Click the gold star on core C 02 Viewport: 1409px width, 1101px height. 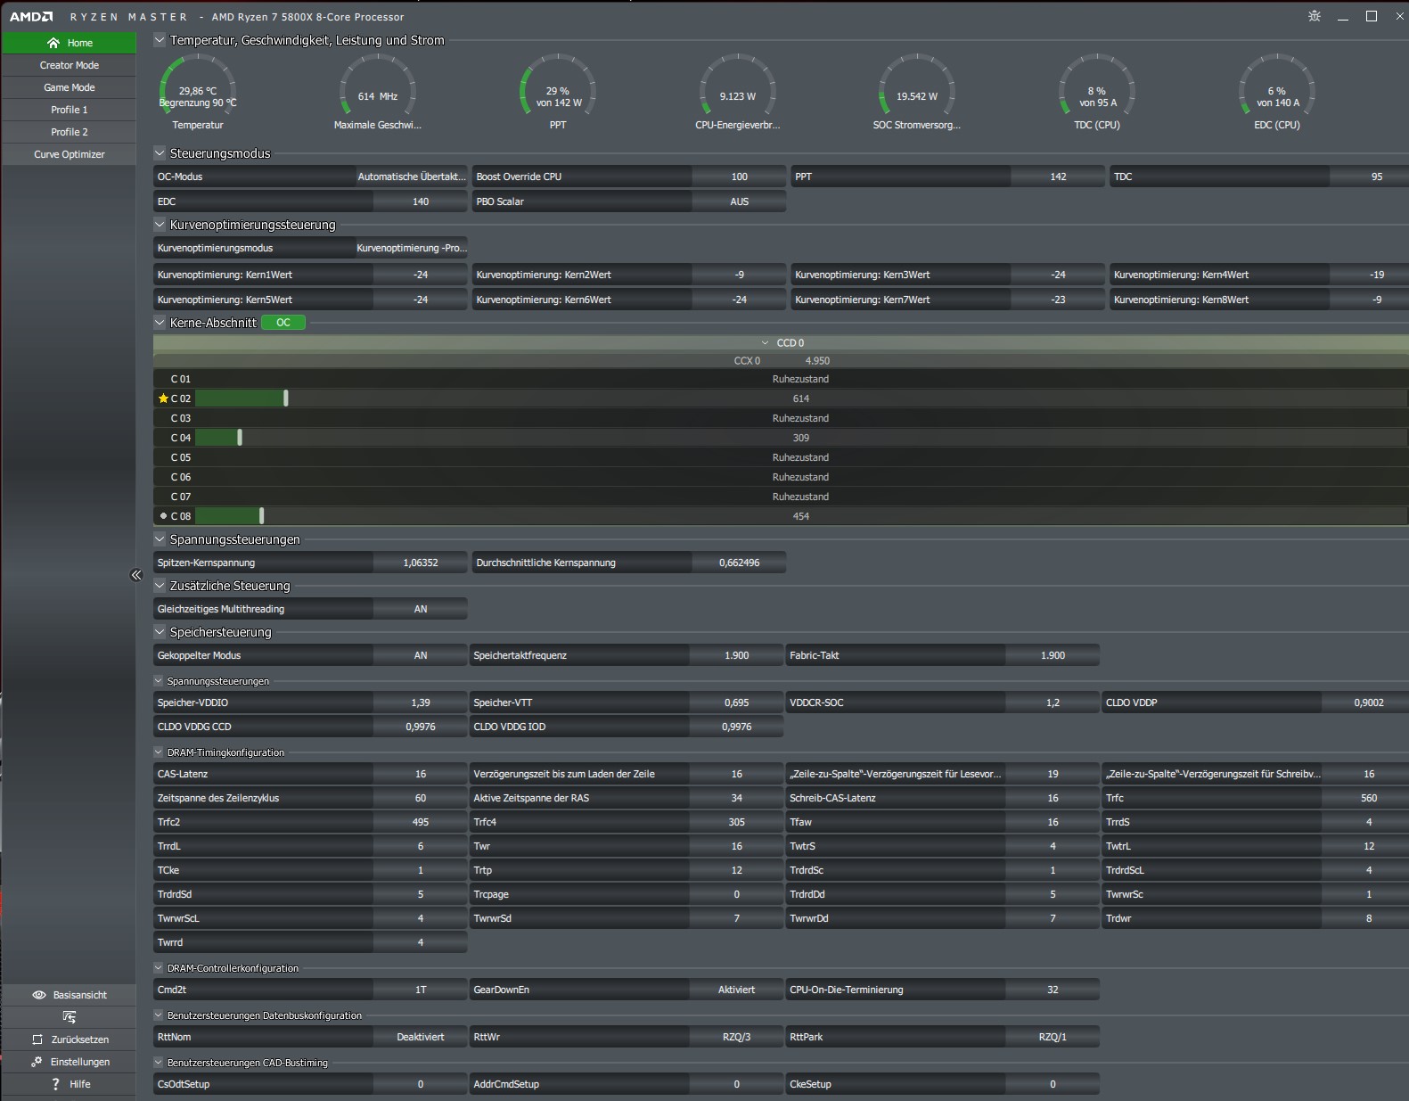point(163,398)
